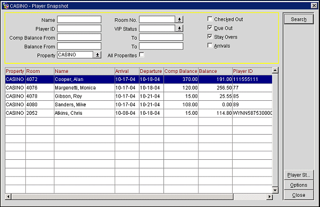This screenshot has width=320, height=207.
Task: Enable the Checked Out checkbox
Action: coord(210,19)
